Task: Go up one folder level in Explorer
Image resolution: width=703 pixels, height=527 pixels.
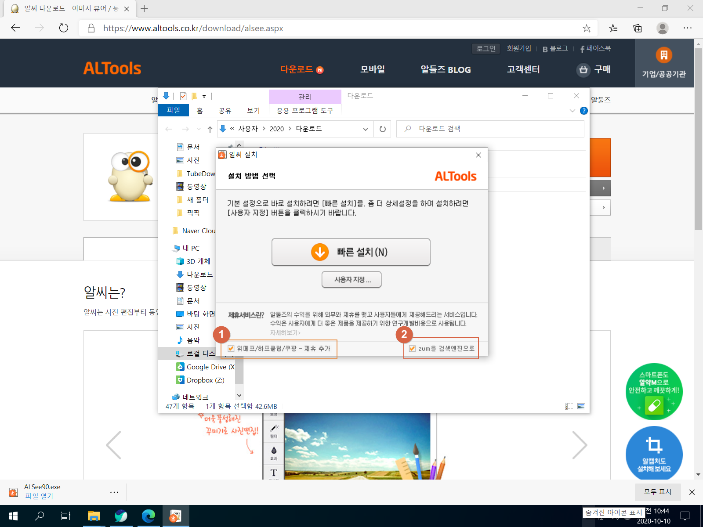Action: point(210,129)
